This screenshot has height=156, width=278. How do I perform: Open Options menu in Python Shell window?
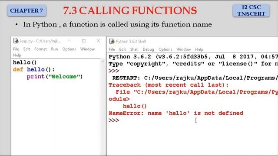click(165, 49)
